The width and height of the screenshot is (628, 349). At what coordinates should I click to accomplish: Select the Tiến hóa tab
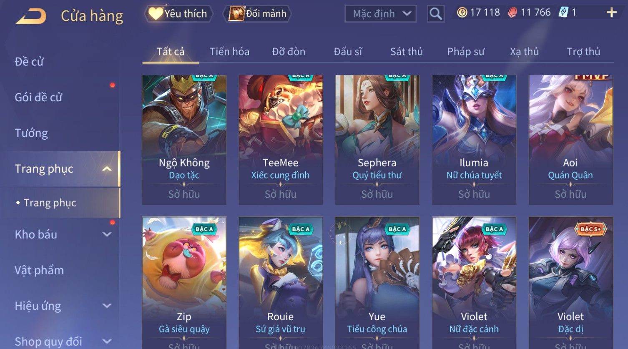point(229,52)
